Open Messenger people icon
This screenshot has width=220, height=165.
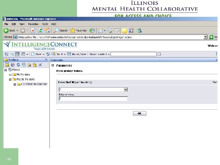pos(139,31)
